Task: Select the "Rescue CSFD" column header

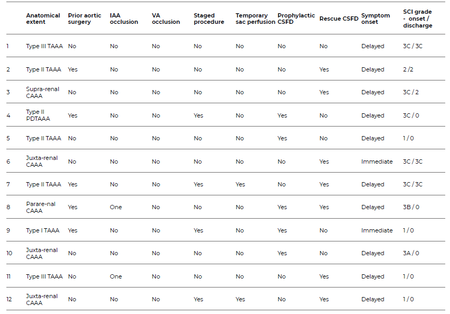Action: [338, 19]
